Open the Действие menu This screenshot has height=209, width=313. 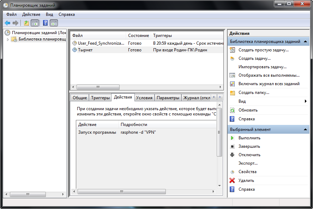click(31, 14)
